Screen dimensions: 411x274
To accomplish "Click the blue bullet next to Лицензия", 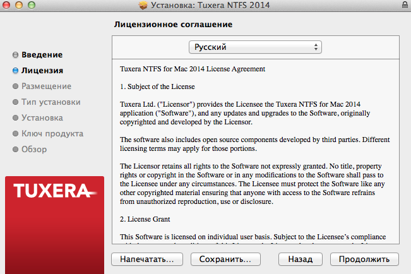I will 15,71.
